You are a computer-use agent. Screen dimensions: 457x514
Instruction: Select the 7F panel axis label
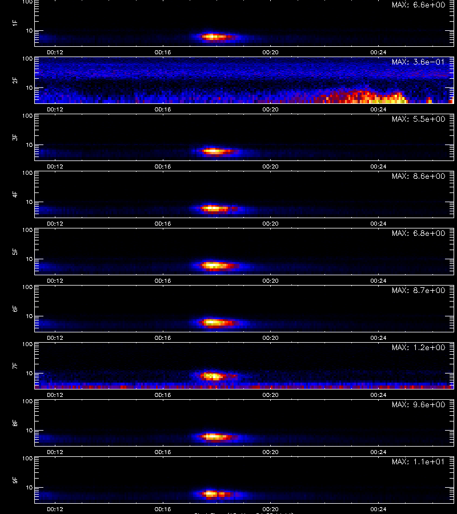click(x=15, y=366)
